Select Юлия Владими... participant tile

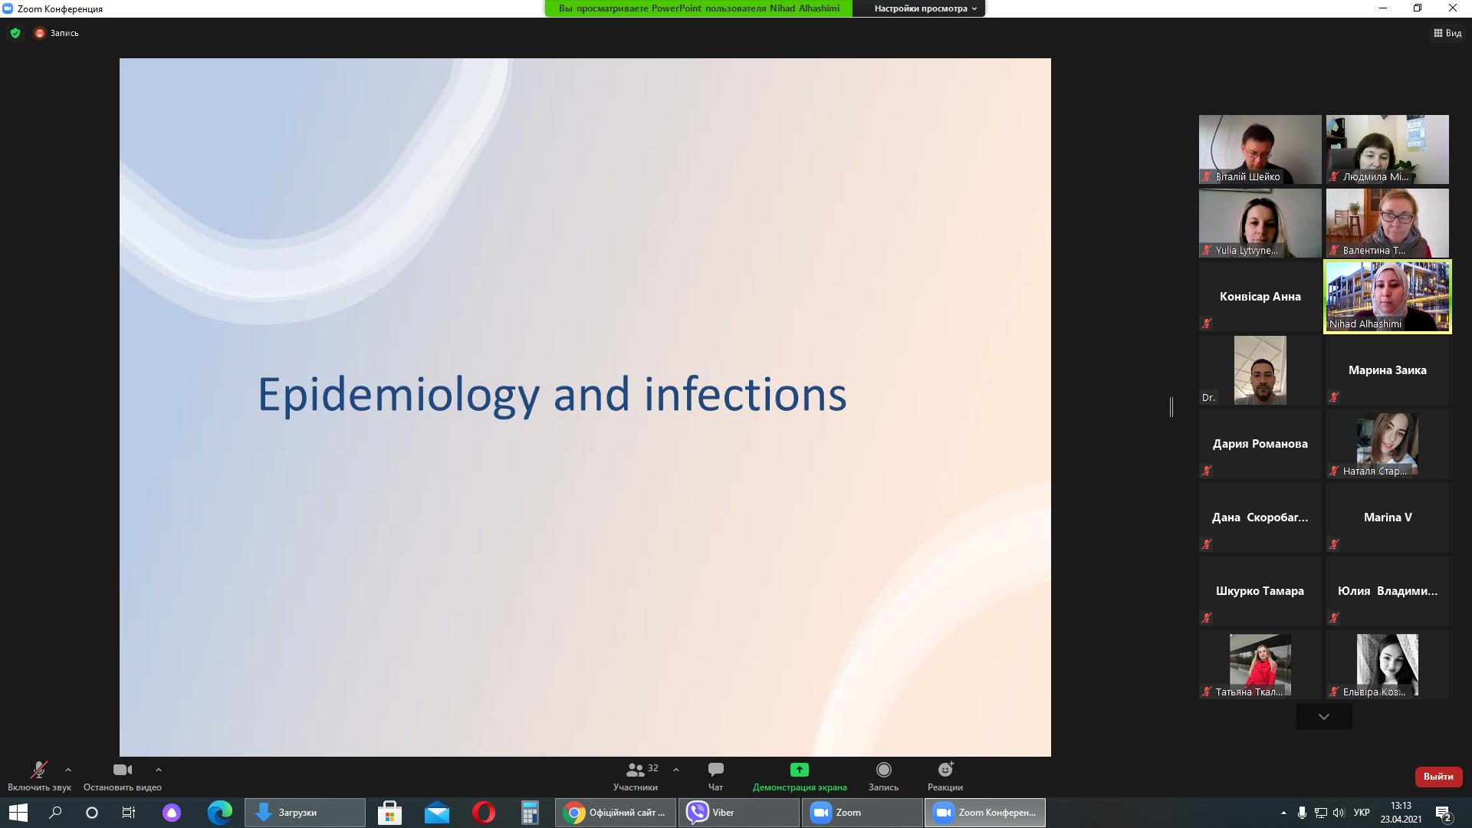[1388, 591]
